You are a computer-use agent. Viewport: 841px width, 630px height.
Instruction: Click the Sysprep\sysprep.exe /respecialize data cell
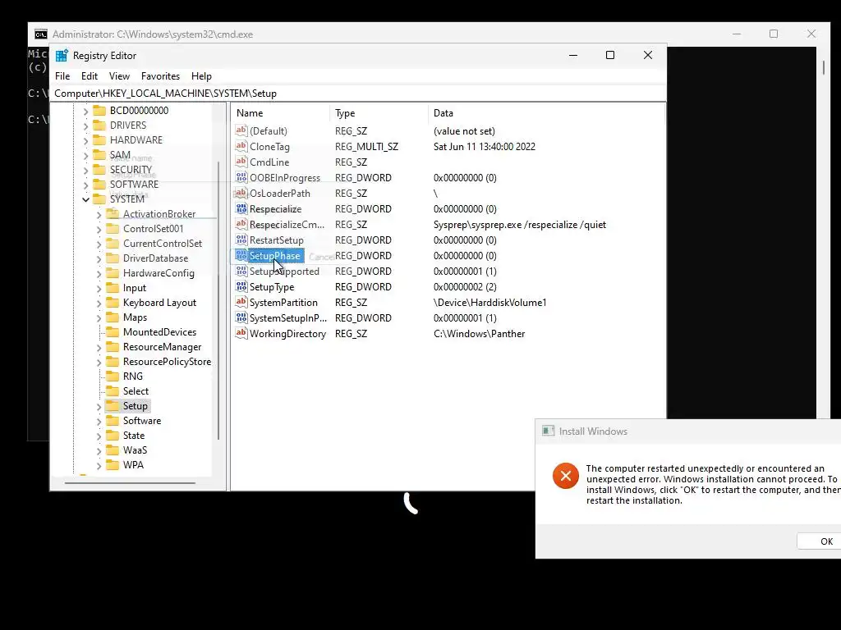(x=519, y=225)
